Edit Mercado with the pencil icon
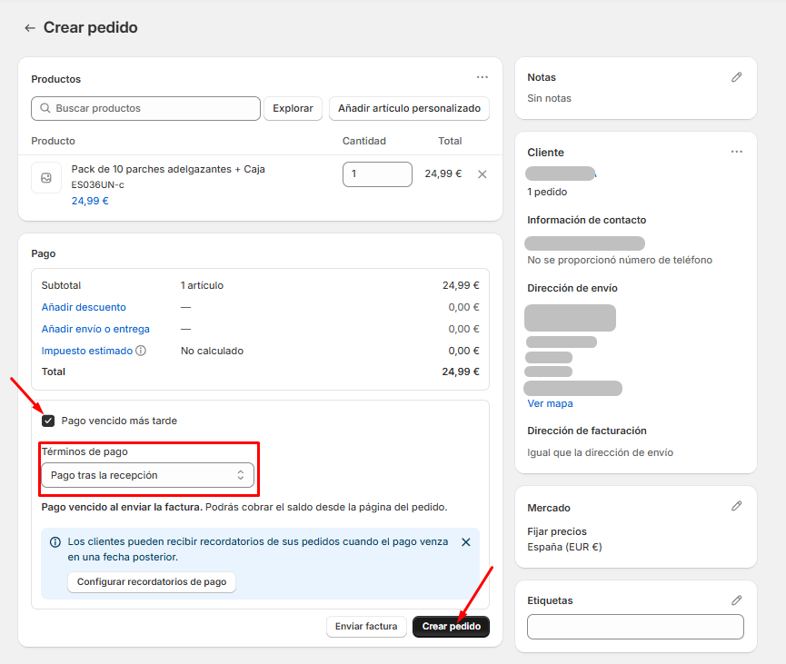Viewport: 786px width, 664px height. (736, 506)
